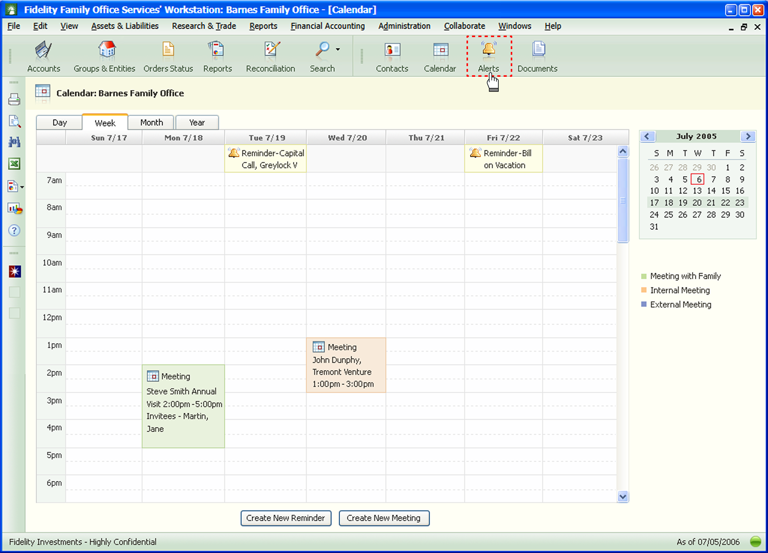
Task: Open the Financial Accounting menu
Action: [327, 26]
